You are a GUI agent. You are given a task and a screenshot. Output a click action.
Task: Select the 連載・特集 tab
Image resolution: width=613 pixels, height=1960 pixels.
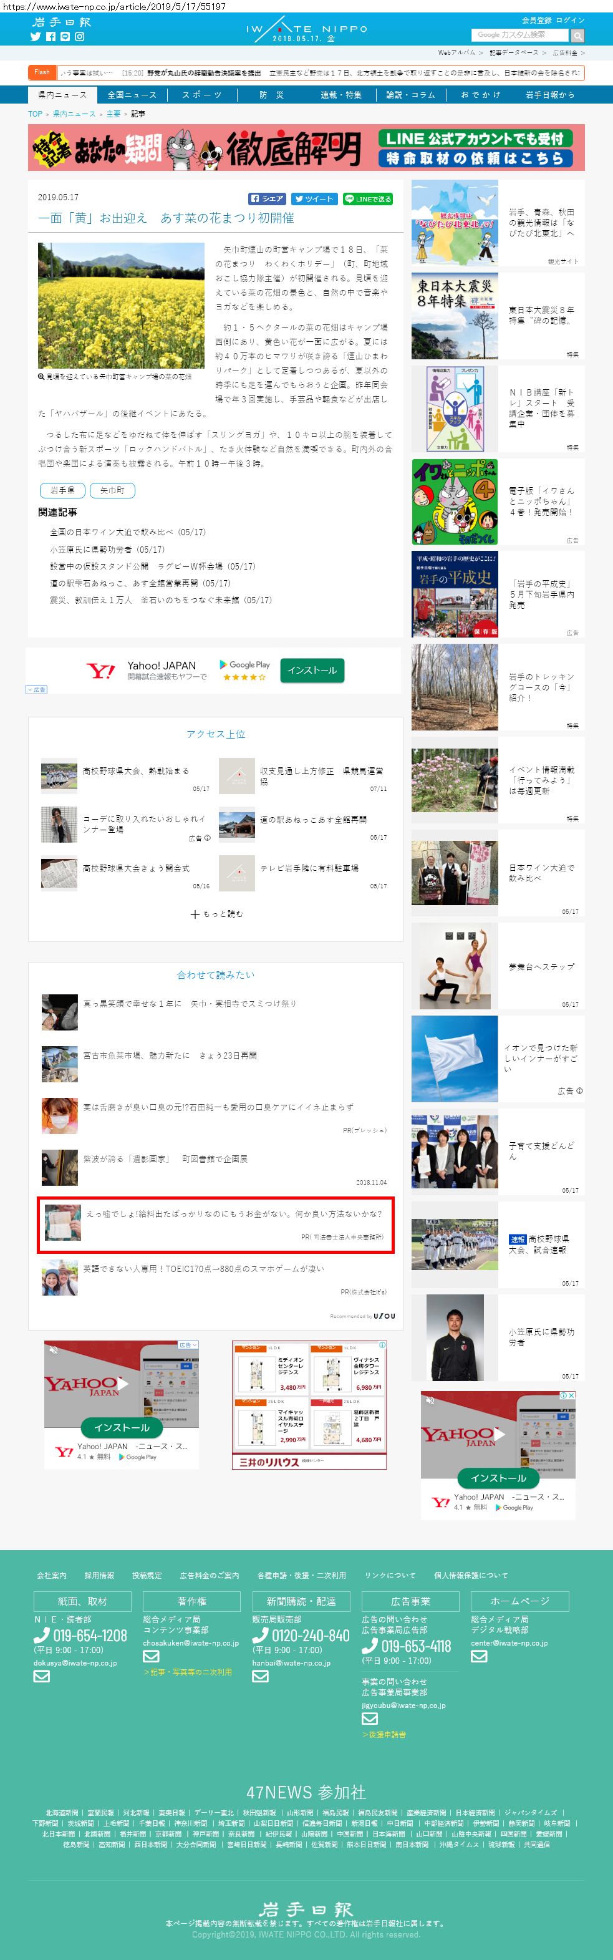click(340, 95)
